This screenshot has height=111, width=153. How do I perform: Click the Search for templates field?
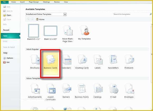pos(131,14)
